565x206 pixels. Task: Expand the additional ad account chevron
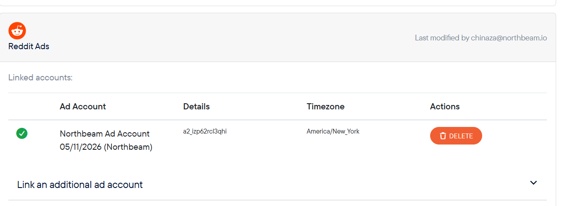[x=533, y=183]
